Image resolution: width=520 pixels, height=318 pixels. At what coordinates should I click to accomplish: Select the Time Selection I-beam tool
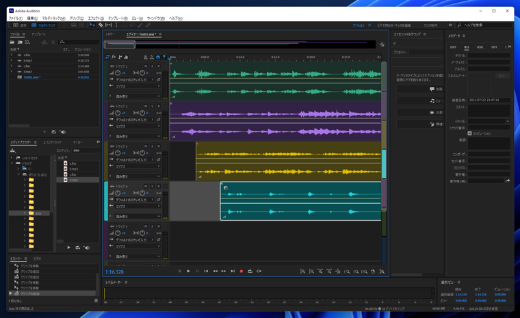pyautogui.click(x=116, y=25)
